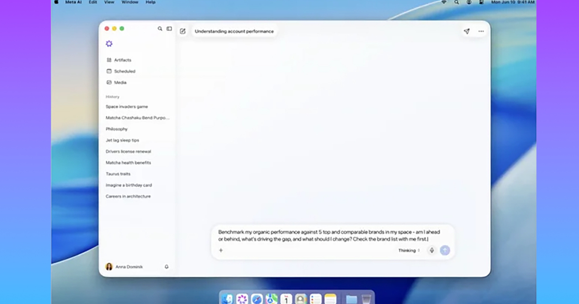Open Drivers license renewal chat
579x304 pixels.
tap(128, 152)
